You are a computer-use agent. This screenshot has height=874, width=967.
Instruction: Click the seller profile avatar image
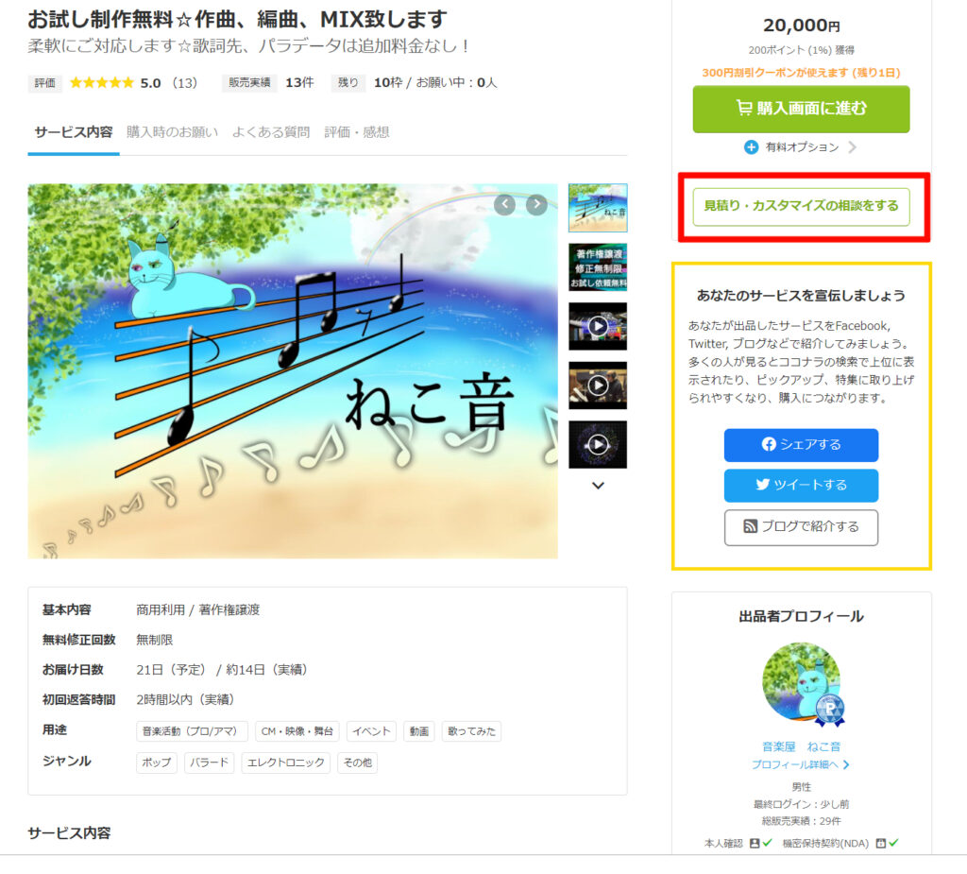coord(801,682)
